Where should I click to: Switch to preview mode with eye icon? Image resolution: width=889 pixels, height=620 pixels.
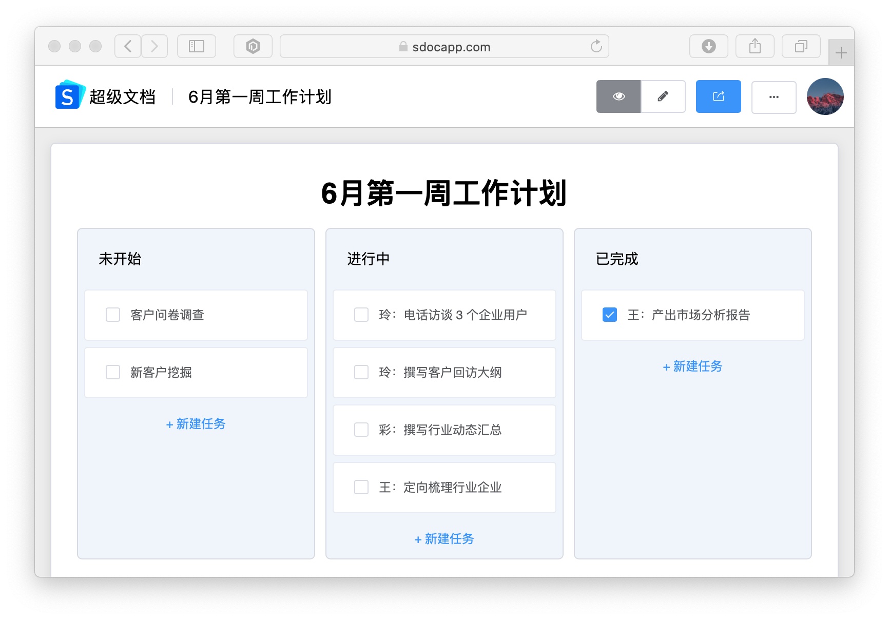(619, 96)
